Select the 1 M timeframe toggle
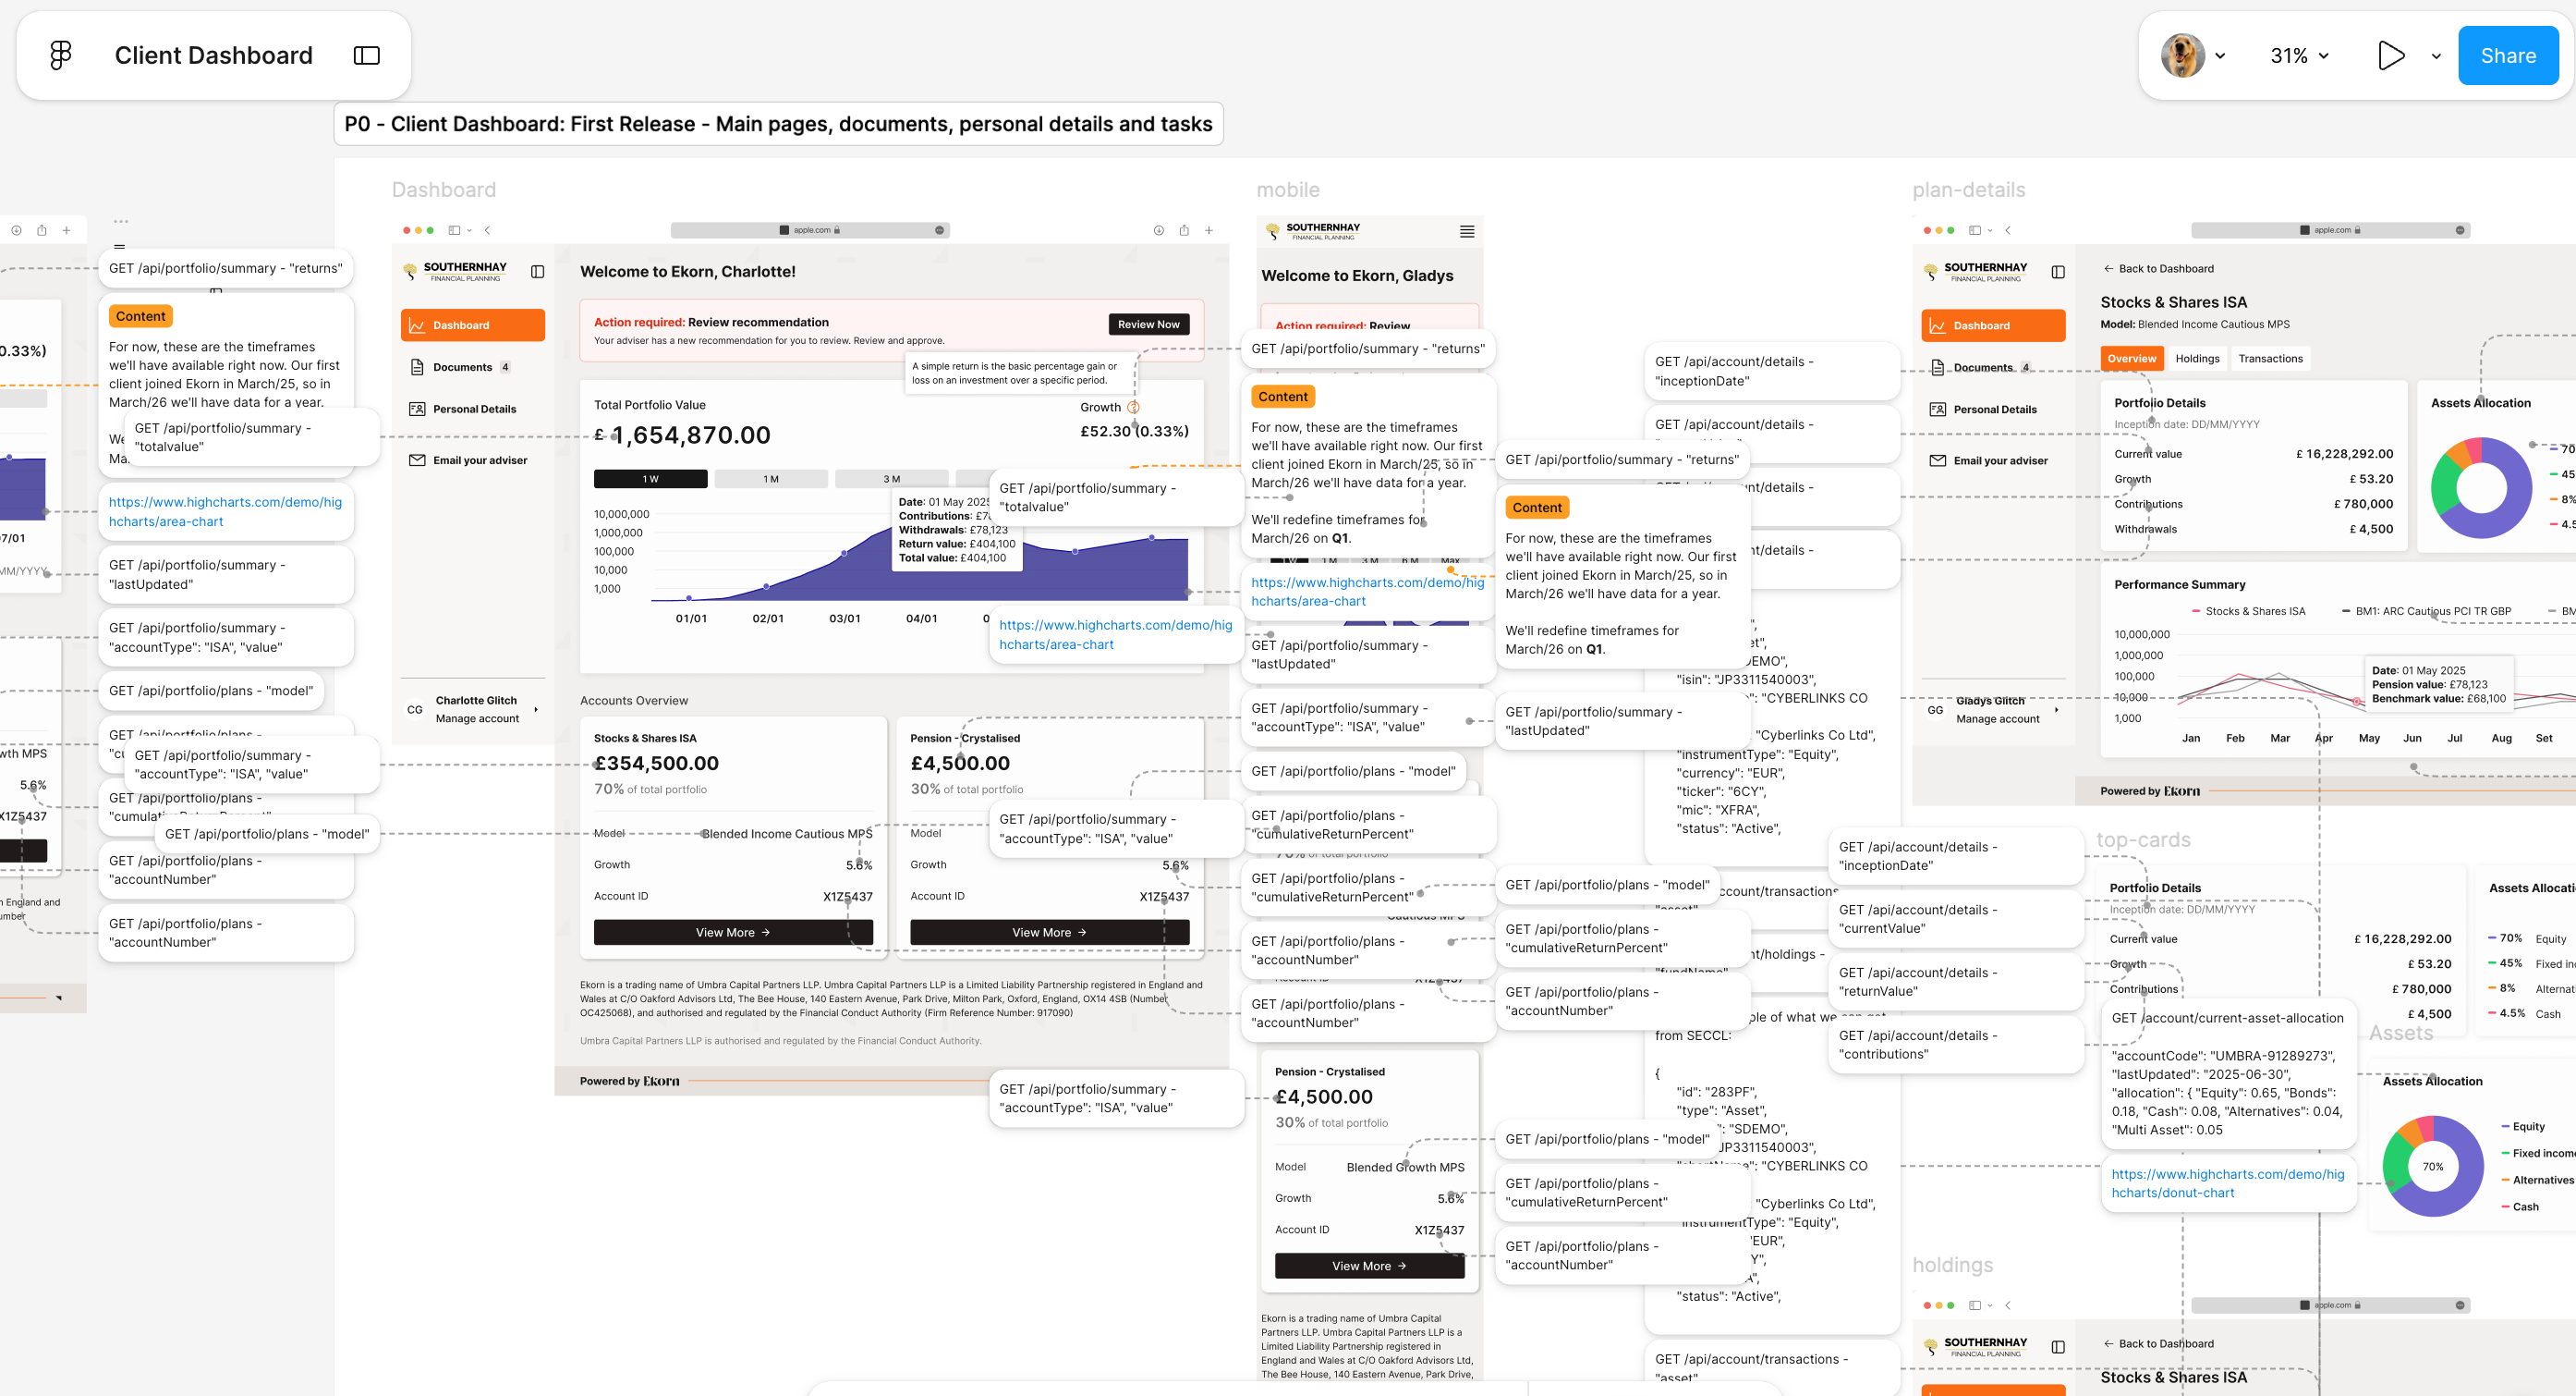 coord(771,479)
